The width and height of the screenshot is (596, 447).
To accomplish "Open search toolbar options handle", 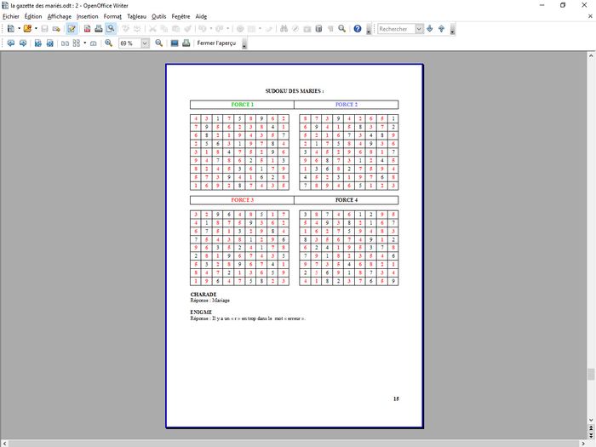I will point(452,29).
